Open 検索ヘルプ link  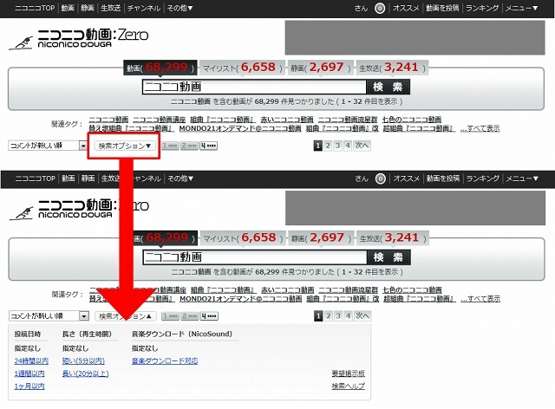(x=349, y=386)
